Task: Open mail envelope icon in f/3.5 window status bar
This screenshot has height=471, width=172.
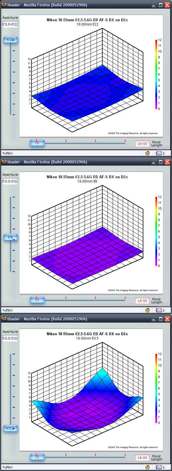Action: tap(159, 467)
